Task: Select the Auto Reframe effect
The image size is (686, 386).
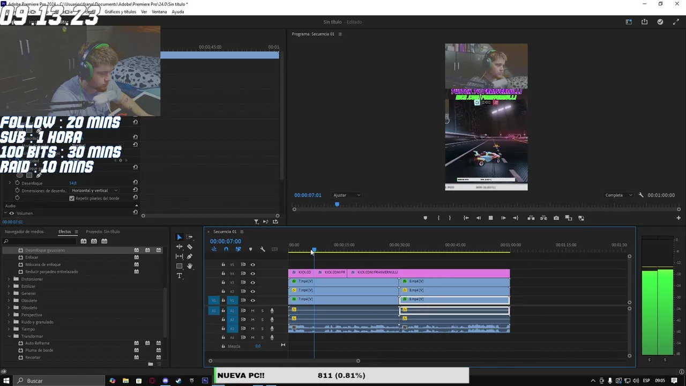Action: [x=38, y=343]
